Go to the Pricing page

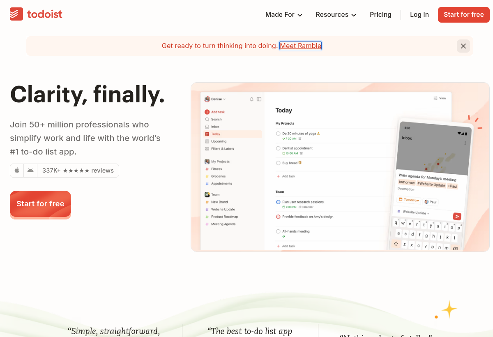coord(380,15)
